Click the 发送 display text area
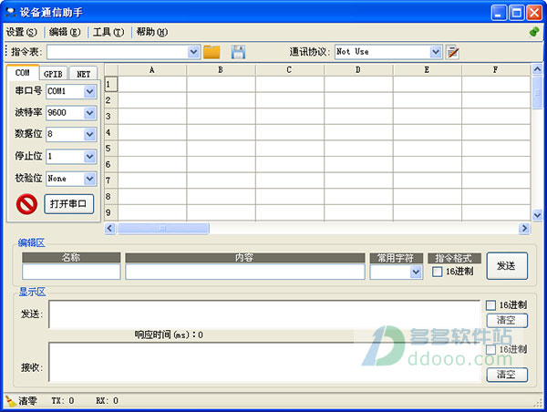Screen dimensions: 547x412 264,314
